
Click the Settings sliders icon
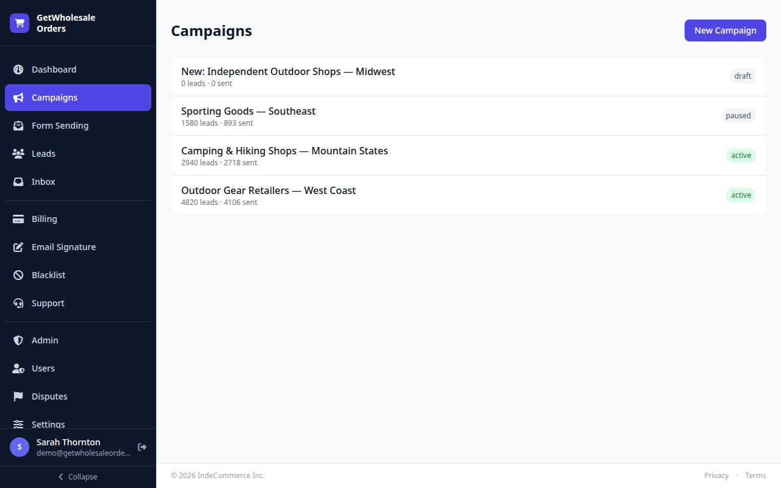pos(18,424)
